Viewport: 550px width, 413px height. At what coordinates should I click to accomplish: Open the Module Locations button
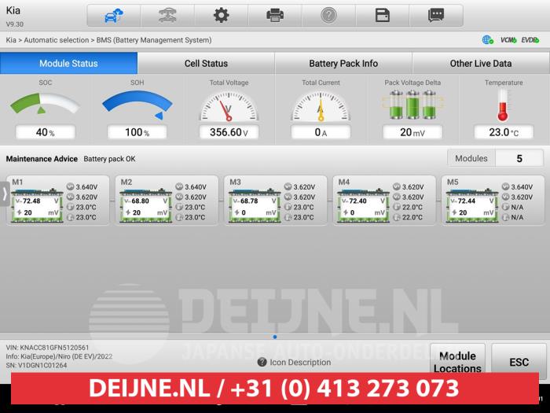pyautogui.click(x=457, y=362)
